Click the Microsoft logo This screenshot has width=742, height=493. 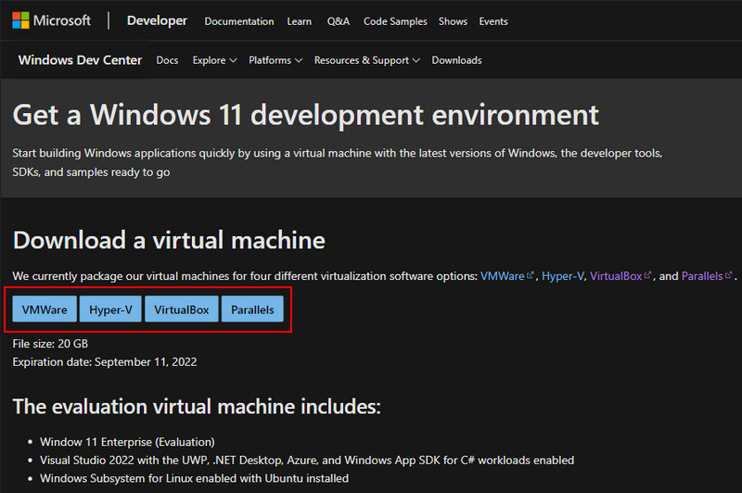[x=51, y=20]
